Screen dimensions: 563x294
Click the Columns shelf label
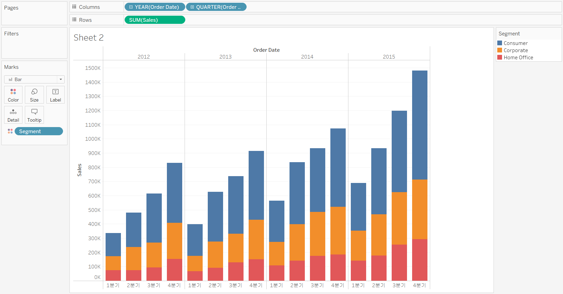(x=89, y=7)
